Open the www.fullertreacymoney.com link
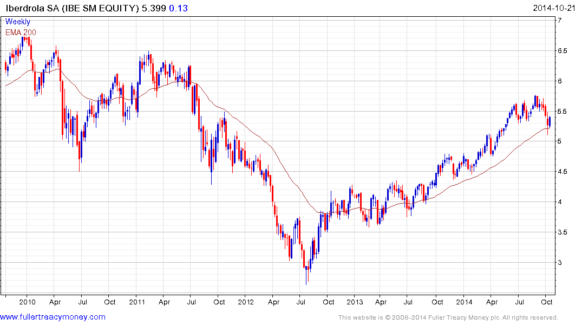 tap(53, 317)
